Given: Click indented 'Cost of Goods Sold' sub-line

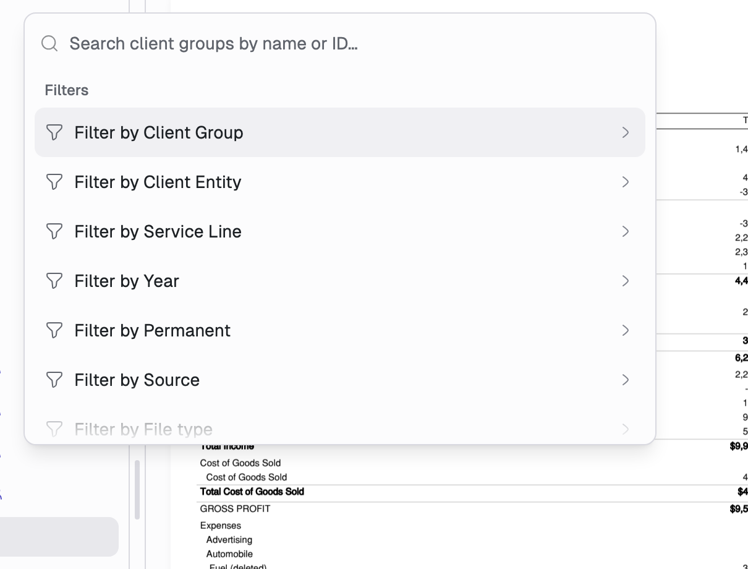Looking at the screenshot, I should [x=247, y=477].
